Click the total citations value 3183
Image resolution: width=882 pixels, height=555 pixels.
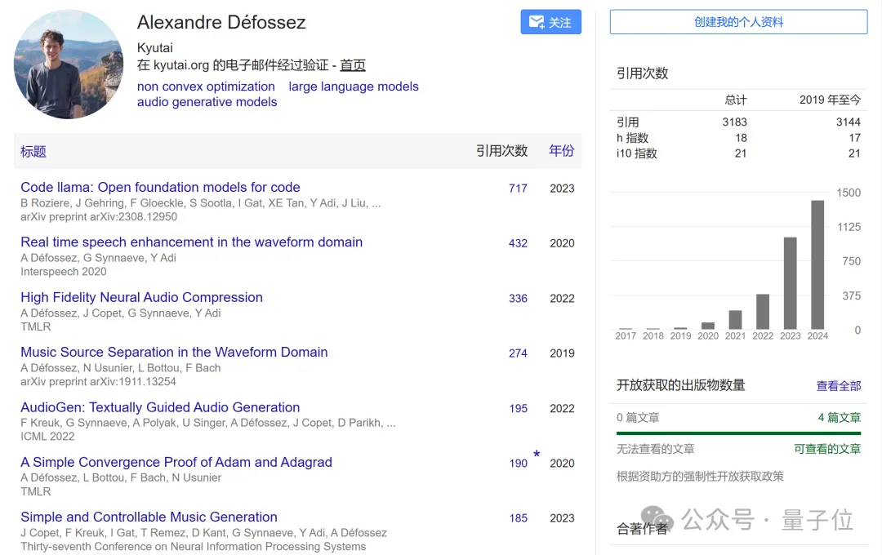coord(735,122)
